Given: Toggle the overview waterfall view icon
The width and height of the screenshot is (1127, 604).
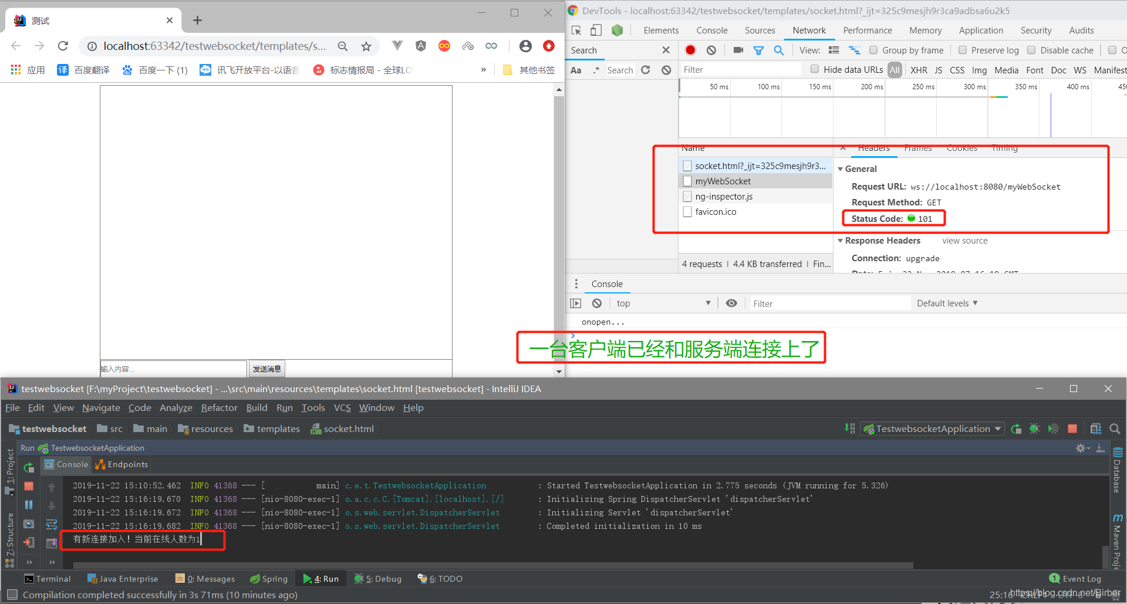Looking at the screenshot, I should pos(855,50).
